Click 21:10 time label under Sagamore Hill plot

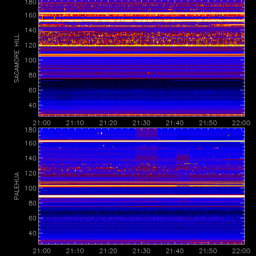pyautogui.click(x=75, y=123)
